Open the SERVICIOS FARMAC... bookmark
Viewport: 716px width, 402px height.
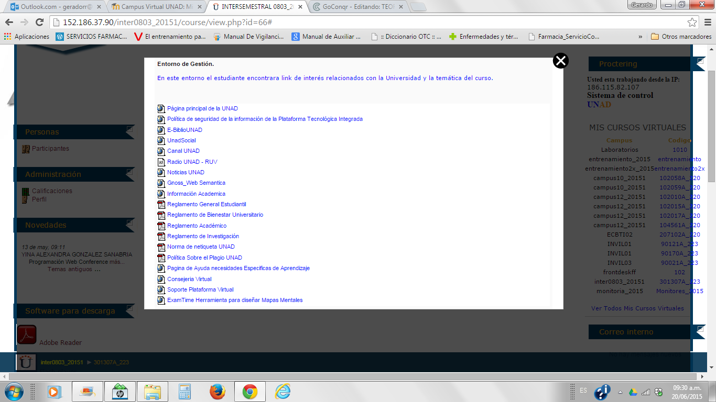(92, 37)
